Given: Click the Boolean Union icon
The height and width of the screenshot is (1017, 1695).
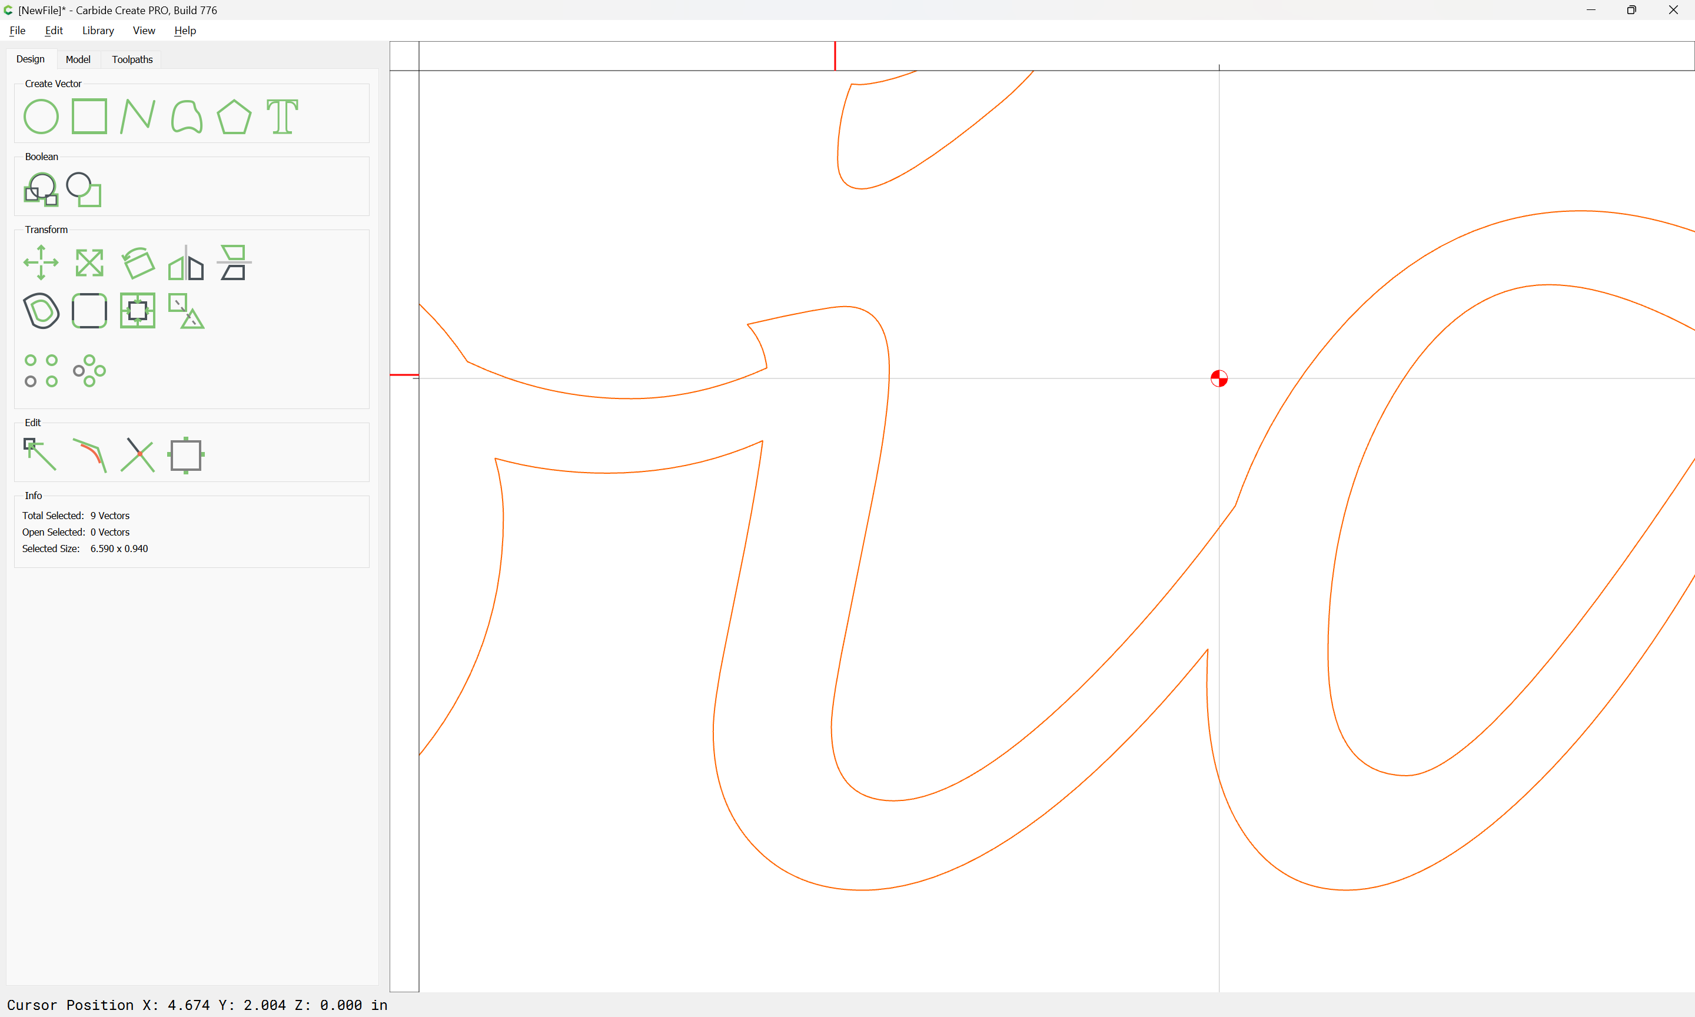Looking at the screenshot, I should pyautogui.click(x=41, y=190).
